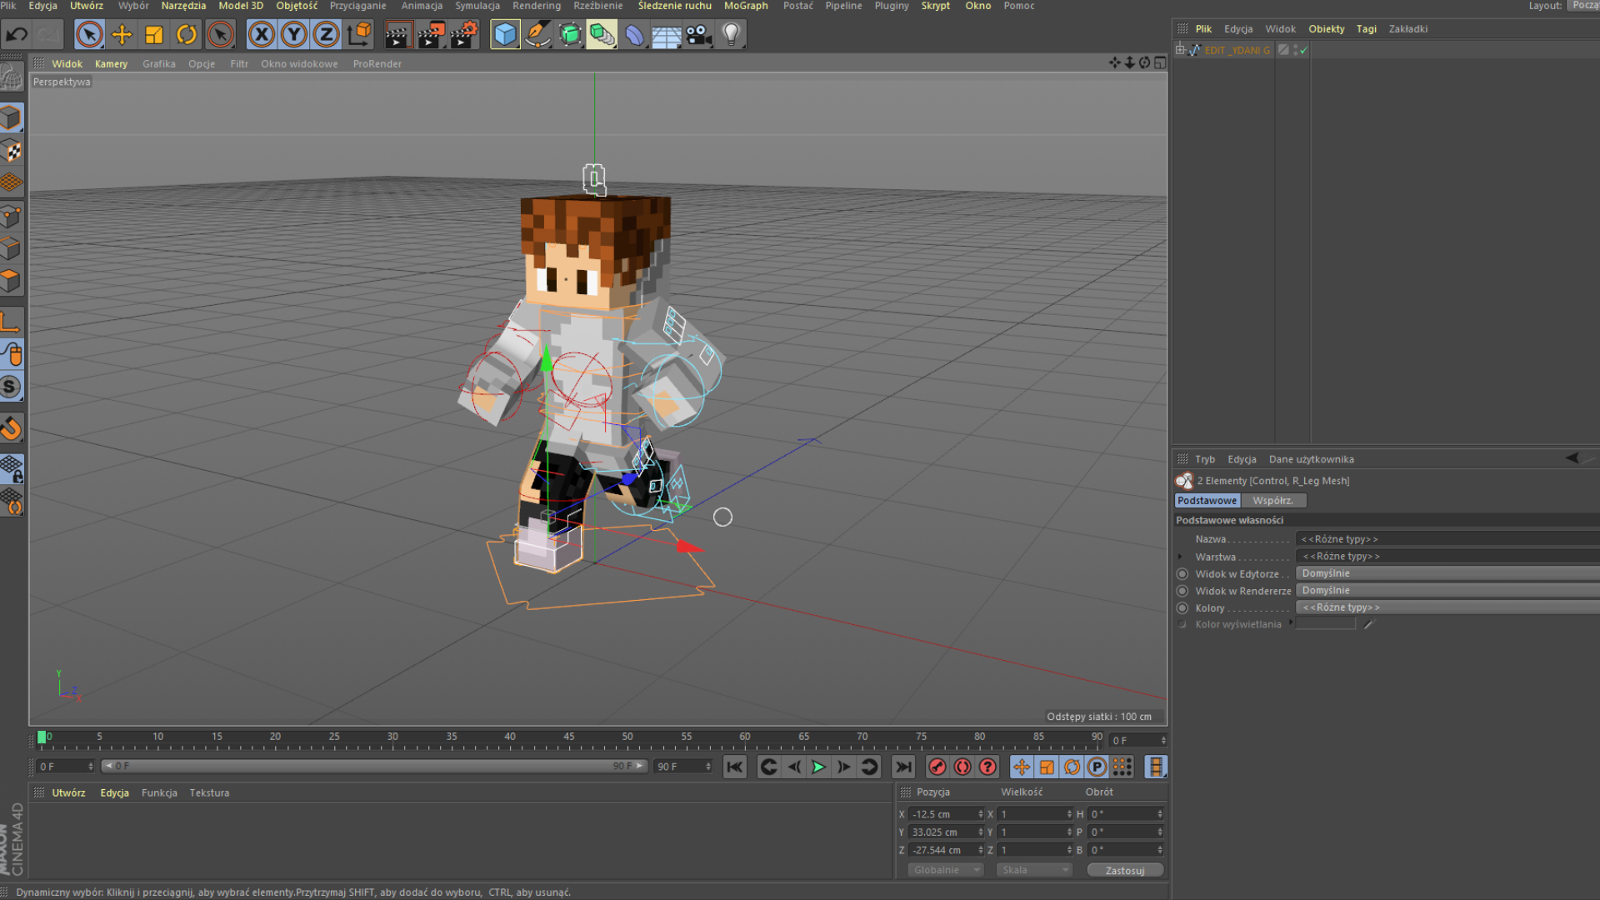Toggle the X axis lock icon

click(262, 34)
